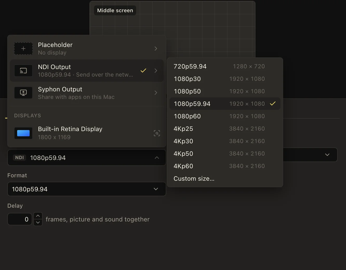Click the Syphon Output screen-share icon
346x270 pixels.
click(23, 93)
